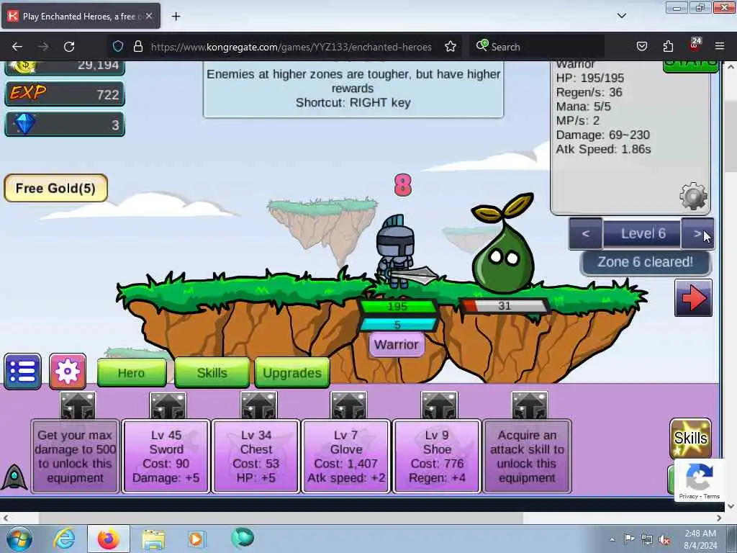Click the Damage: 69~230 stat
Viewport: 737px width, 553px height.
coord(602,135)
